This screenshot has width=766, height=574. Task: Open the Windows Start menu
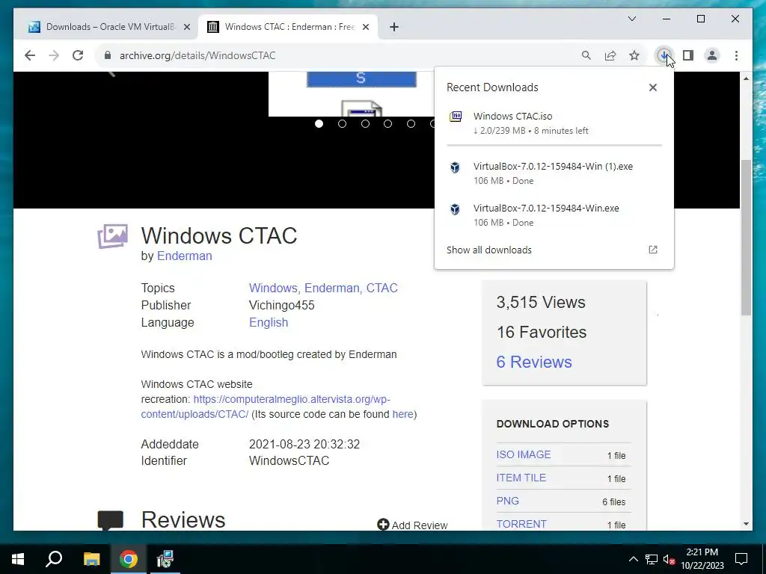(18, 559)
